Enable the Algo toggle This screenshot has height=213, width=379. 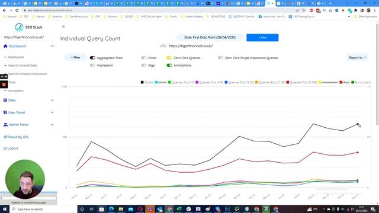point(144,66)
